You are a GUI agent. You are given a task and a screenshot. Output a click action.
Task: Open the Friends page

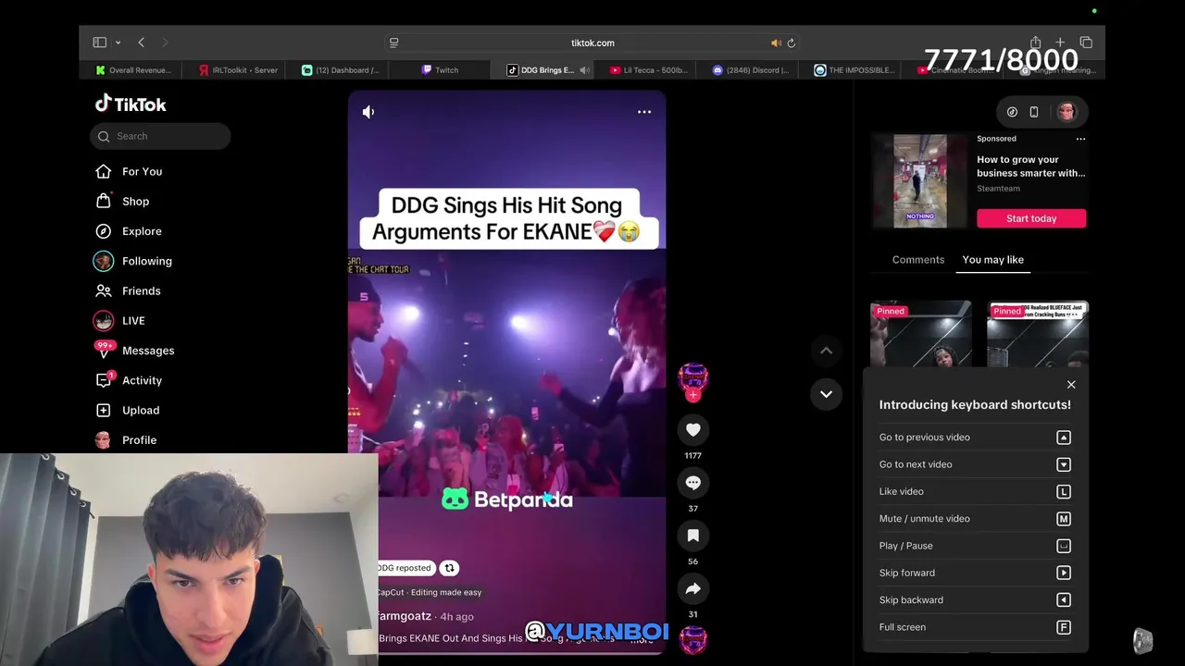tap(129, 290)
